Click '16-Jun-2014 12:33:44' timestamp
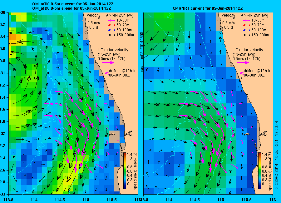Image resolution: width=281 pixels, height=203 pixels. point(277,141)
